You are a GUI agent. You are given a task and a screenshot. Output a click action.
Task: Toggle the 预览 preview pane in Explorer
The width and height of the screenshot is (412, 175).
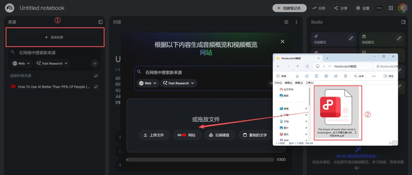tap(388, 76)
